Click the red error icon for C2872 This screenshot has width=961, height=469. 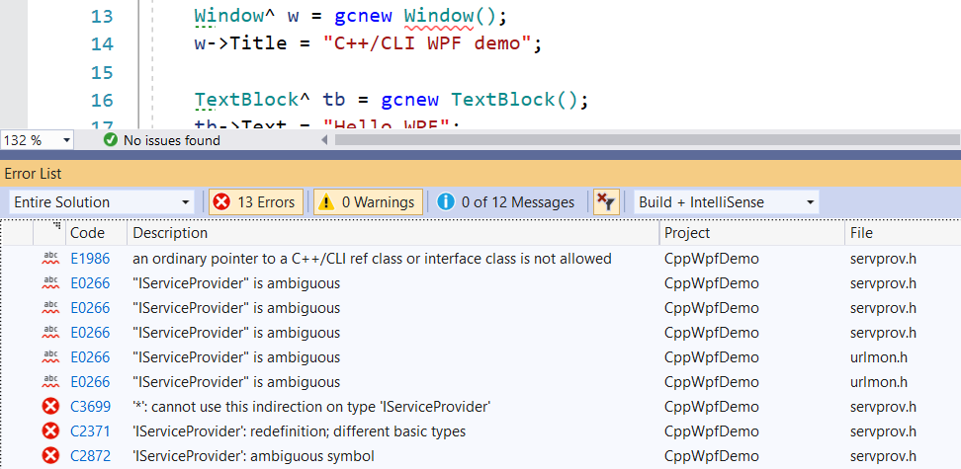50,456
